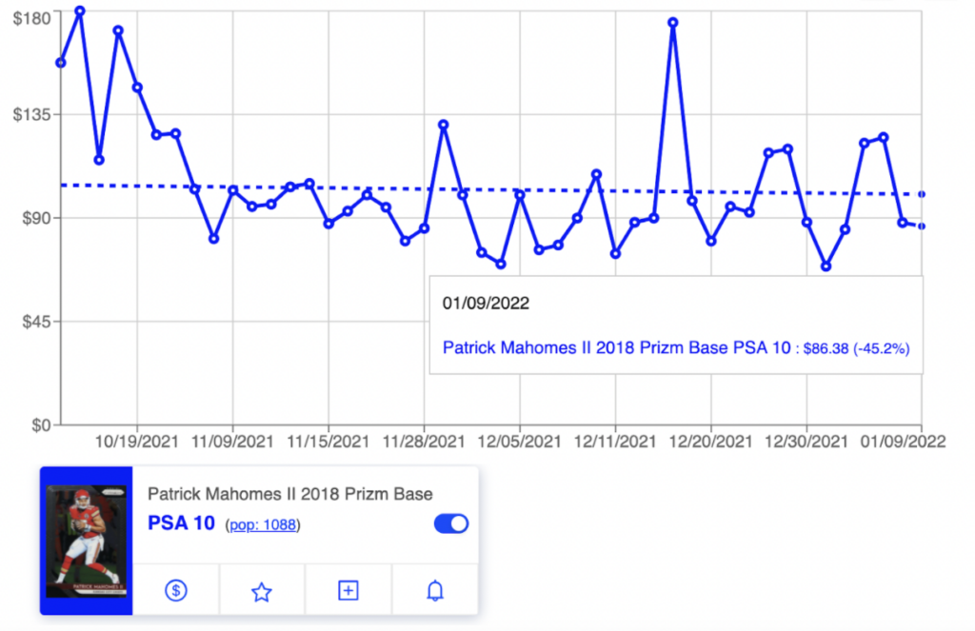
Task: Favorite the card with the star icon
Action: coord(262,591)
